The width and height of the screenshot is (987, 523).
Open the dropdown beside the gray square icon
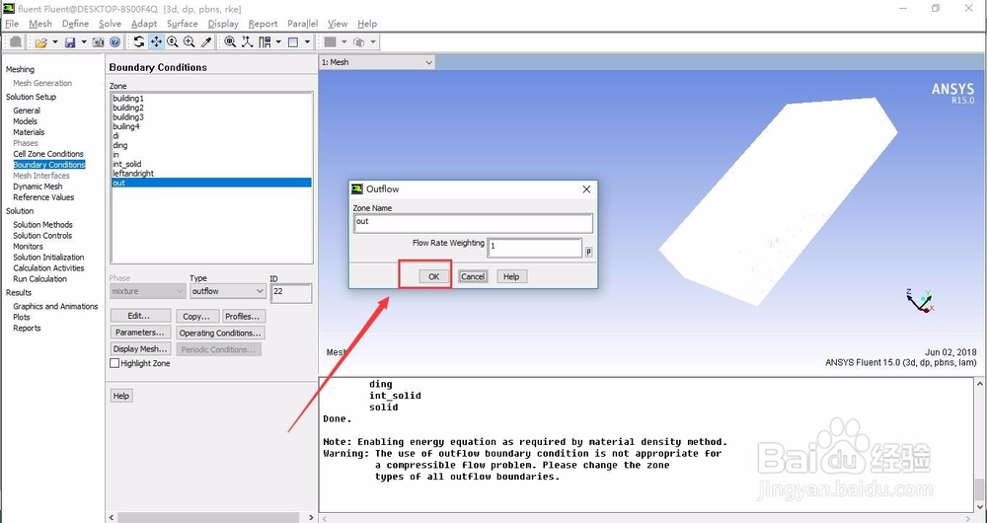pos(343,42)
